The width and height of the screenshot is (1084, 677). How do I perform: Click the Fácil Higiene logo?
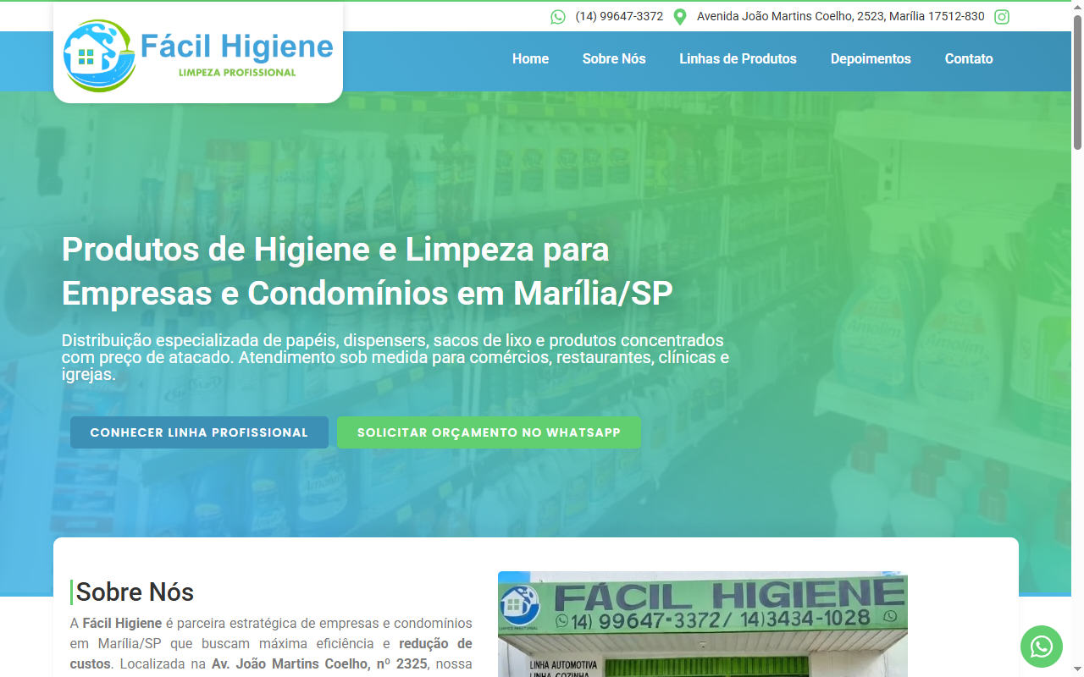tap(198, 55)
